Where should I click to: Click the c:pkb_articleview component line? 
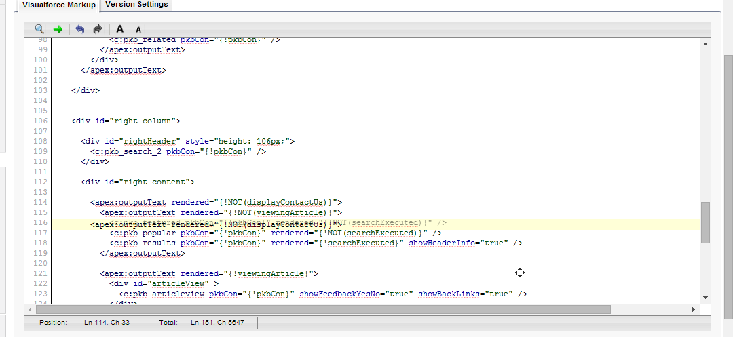[x=323, y=294]
